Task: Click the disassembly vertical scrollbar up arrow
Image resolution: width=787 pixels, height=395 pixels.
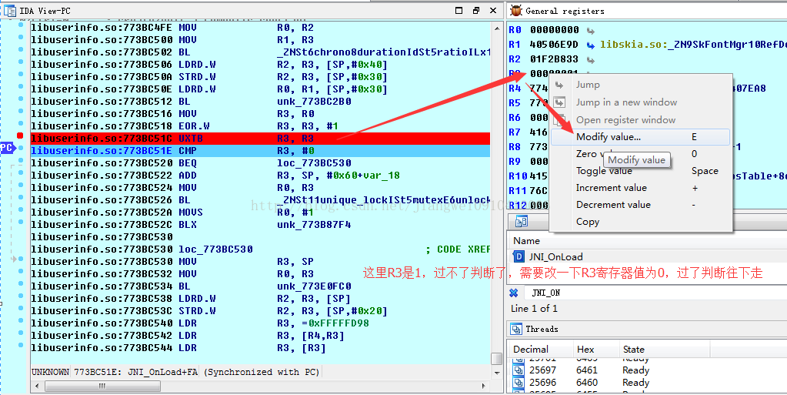Action: click(x=496, y=28)
